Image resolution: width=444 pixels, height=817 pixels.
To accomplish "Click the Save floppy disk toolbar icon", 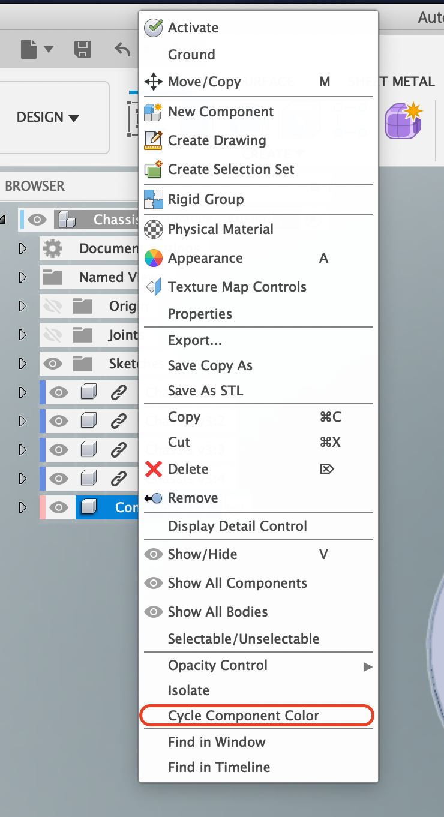I will pos(82,49).
